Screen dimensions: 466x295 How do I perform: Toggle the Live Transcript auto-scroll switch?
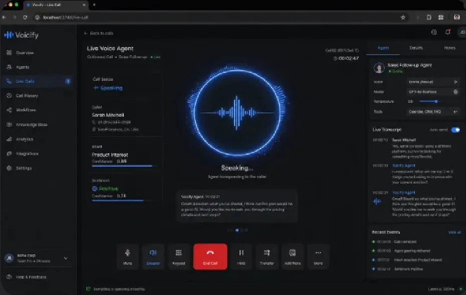(x=455, y=130)
